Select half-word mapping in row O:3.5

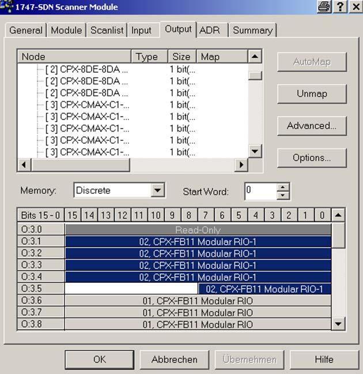click(x=264, y=289)
